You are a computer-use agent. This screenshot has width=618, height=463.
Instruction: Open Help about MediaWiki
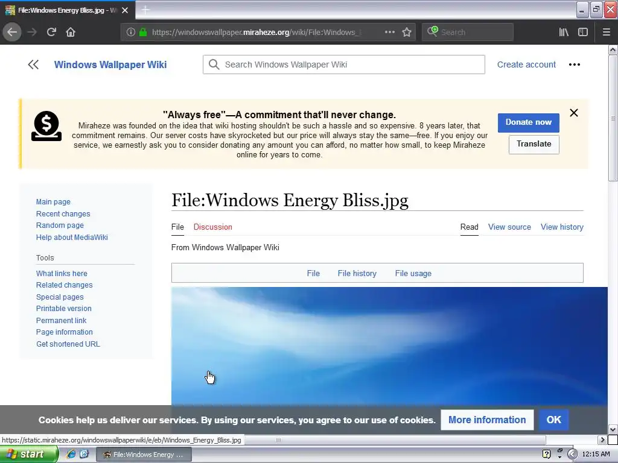click(x=72, y=238)
